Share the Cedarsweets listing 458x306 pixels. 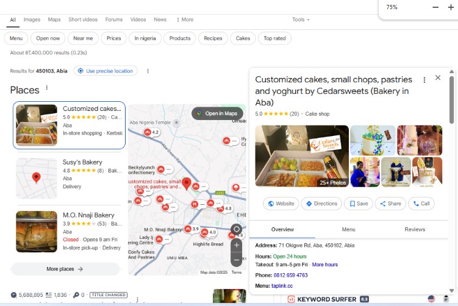pyautogui.click(x=390, y=204)
